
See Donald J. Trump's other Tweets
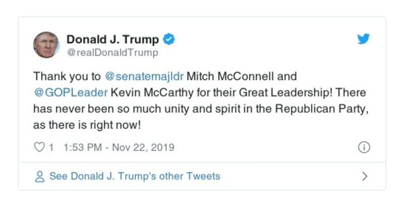click(134, 177)
